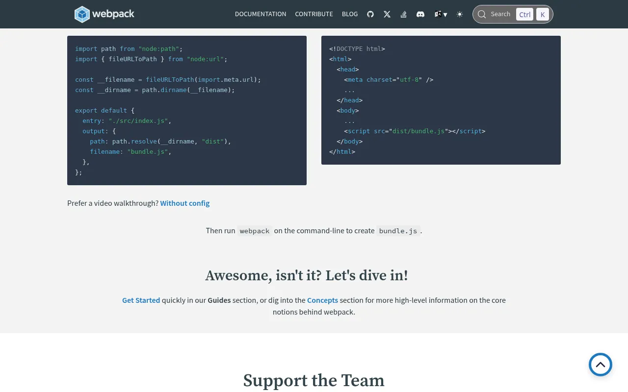This screenshot has height=392, width=628.
Task: Click the code line 'filename: "bundle.js",'
Action: pos(131,151)
